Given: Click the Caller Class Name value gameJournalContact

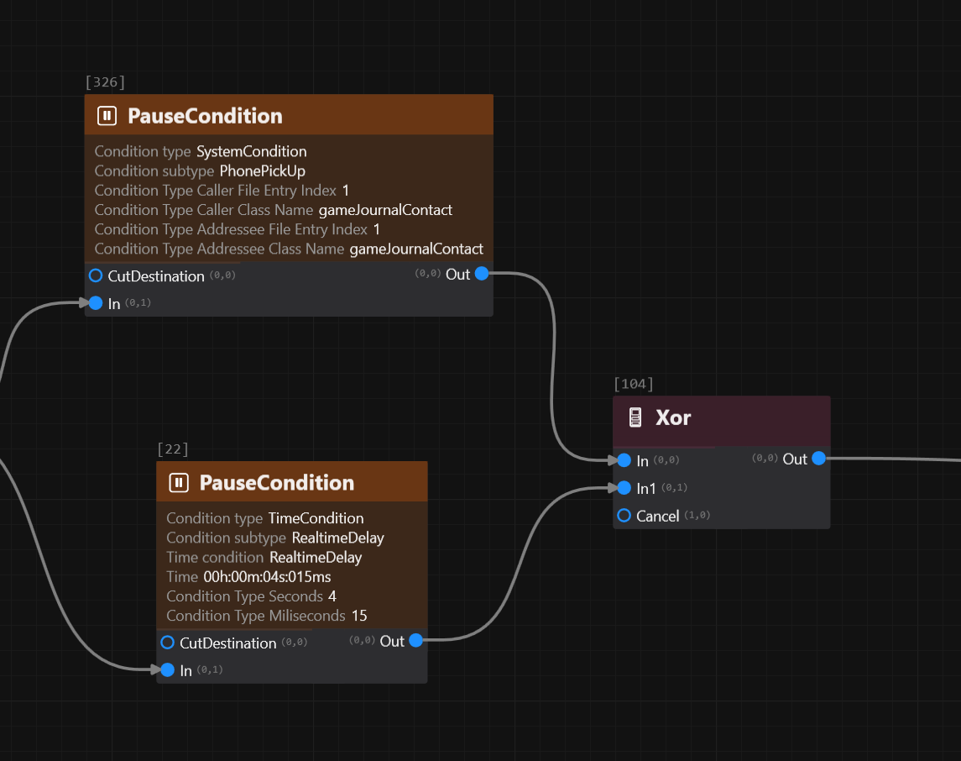Looking at the screenshot, I should (385, 210).
